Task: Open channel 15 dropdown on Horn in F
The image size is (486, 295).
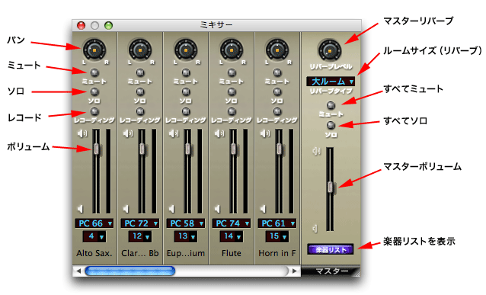Action: pos(277,236)
